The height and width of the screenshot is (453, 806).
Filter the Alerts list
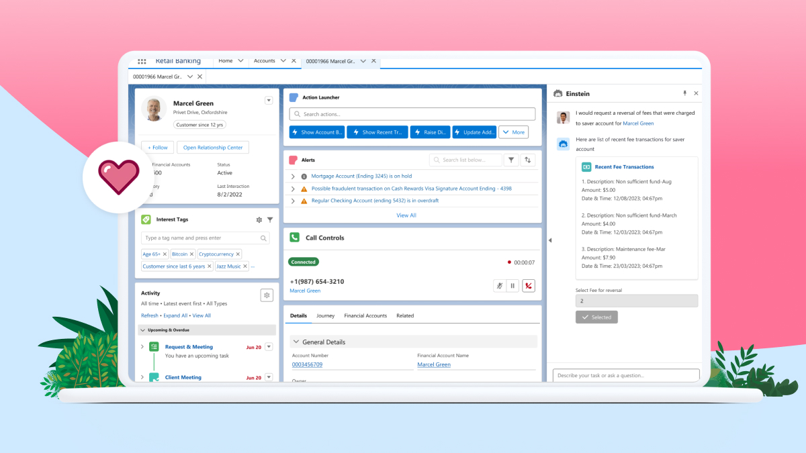511,160
